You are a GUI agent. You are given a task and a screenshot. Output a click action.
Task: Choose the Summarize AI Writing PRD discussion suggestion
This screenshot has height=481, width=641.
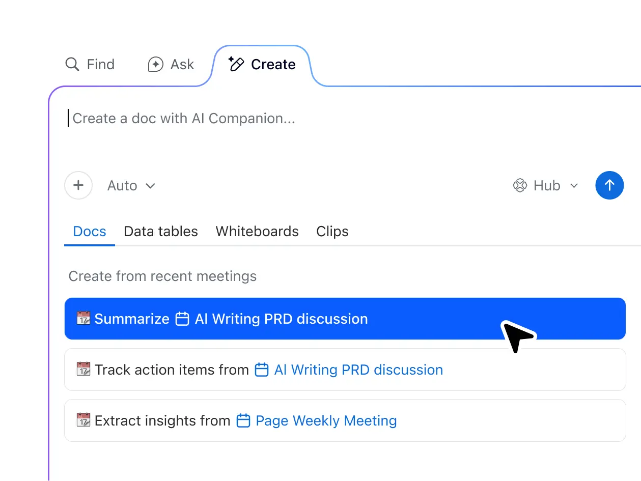[x=345, y=319]
